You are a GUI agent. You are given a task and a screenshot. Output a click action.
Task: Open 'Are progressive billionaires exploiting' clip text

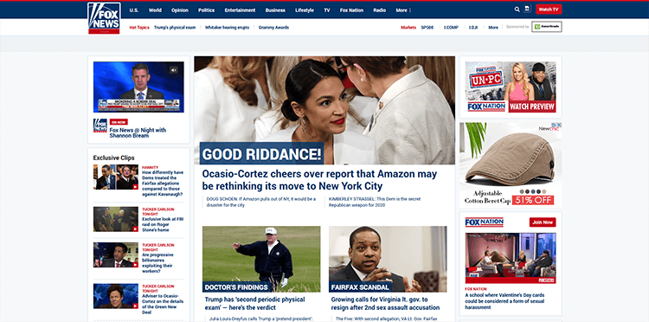point(157,263)
